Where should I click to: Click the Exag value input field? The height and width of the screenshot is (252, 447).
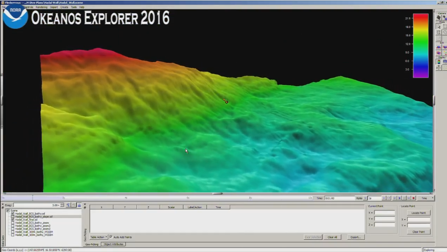point(37,205)
